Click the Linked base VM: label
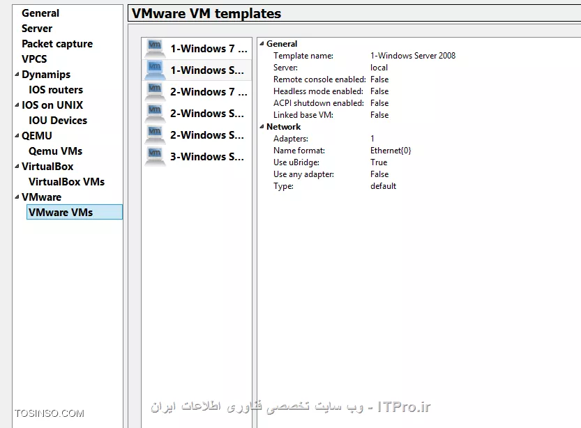The height and width of the screenshot is (428, 581). pos(303,115)
